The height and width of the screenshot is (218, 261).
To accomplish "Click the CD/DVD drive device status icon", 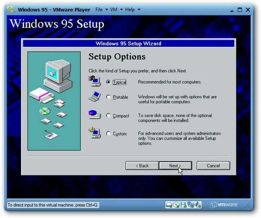I will pos(176,205).
